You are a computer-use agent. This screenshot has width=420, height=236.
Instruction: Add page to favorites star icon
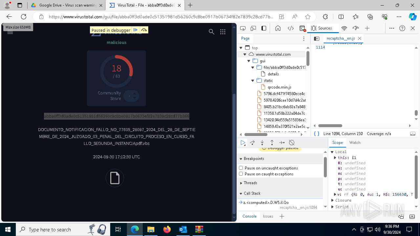(x=308, y=17)
